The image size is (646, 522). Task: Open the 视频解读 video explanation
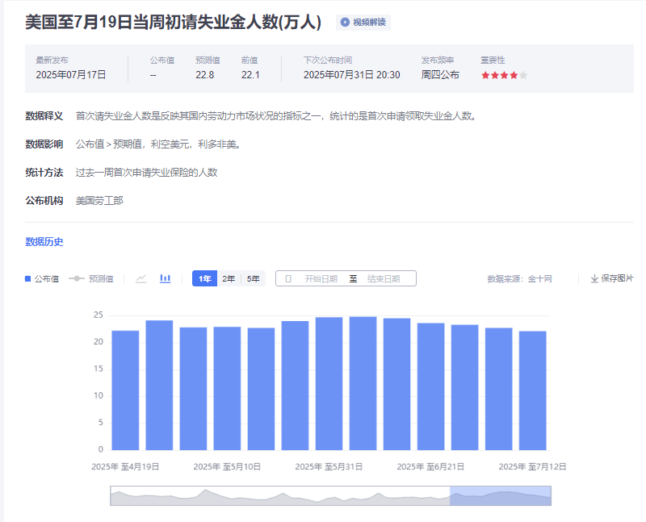[x=363, y=22]
